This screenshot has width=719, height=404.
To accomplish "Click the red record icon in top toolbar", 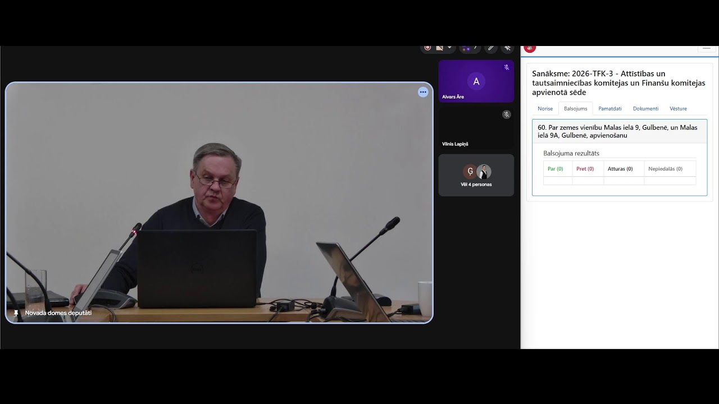I will (427, 48).
